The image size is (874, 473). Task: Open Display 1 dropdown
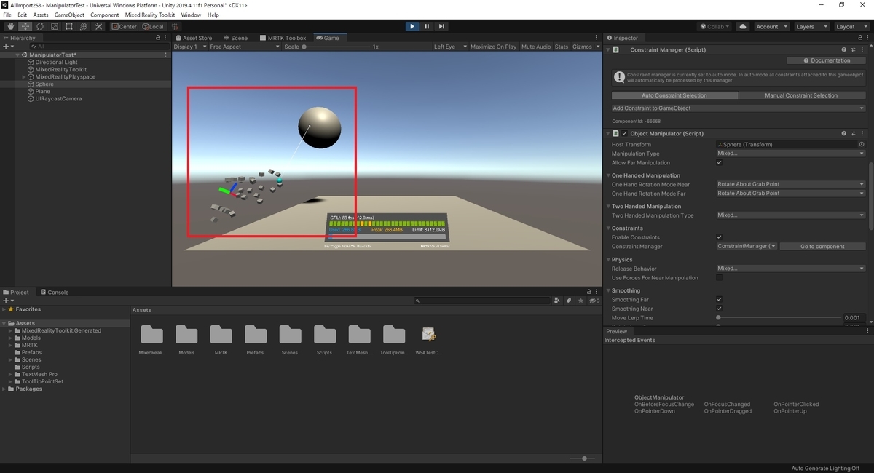click(x=190, y=47)
